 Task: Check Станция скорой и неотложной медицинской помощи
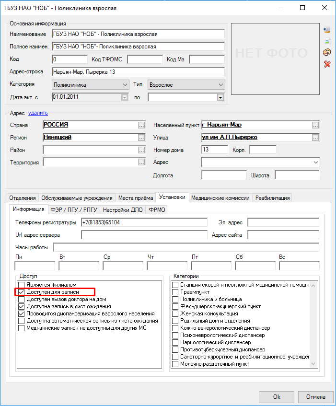coord(175,285)
